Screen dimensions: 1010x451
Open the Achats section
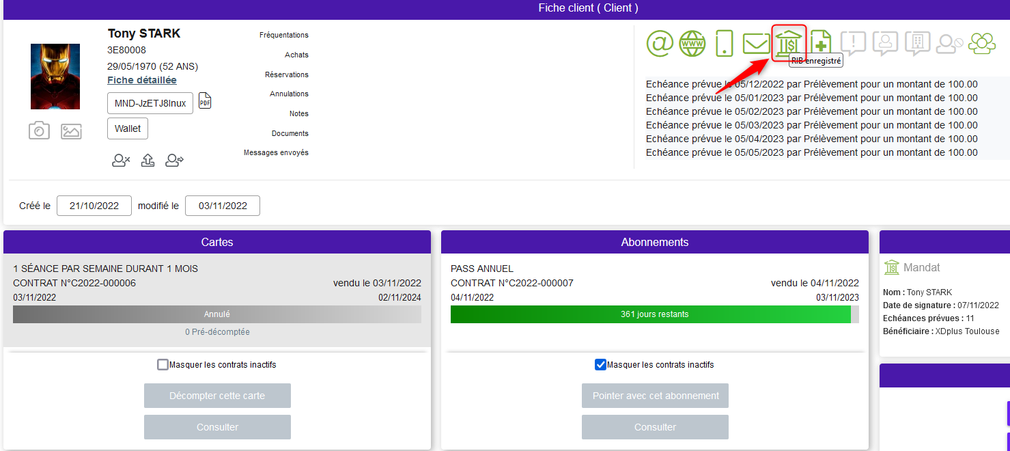(x=296, y=55)
